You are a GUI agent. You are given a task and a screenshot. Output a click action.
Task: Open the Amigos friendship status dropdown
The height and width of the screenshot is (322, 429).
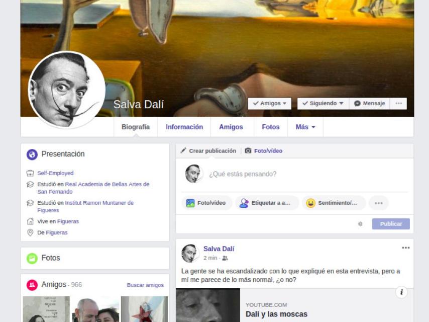(269, 103)
